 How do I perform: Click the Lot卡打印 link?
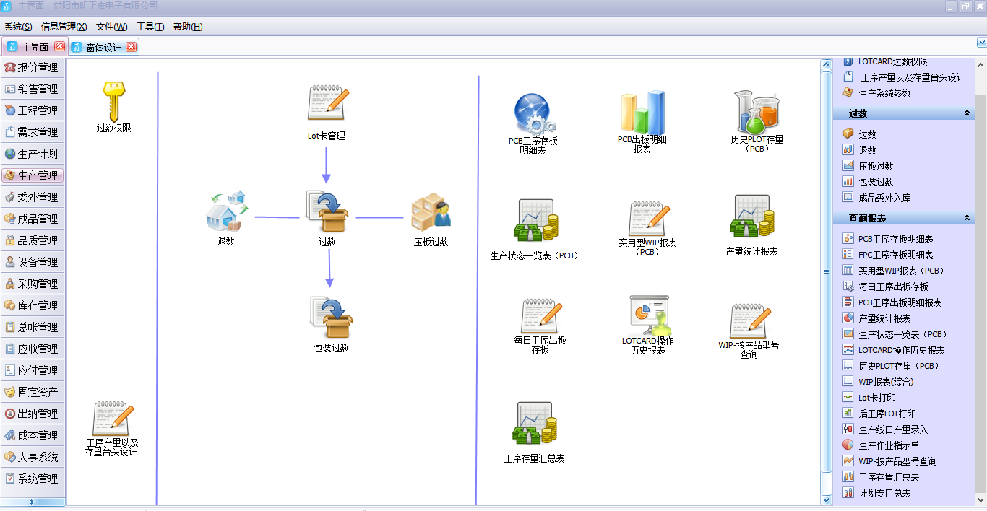pyautogui.click(x=876, y=398)
